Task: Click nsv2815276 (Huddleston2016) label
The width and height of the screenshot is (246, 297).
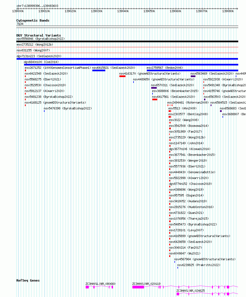Action: tap(192, 207)
